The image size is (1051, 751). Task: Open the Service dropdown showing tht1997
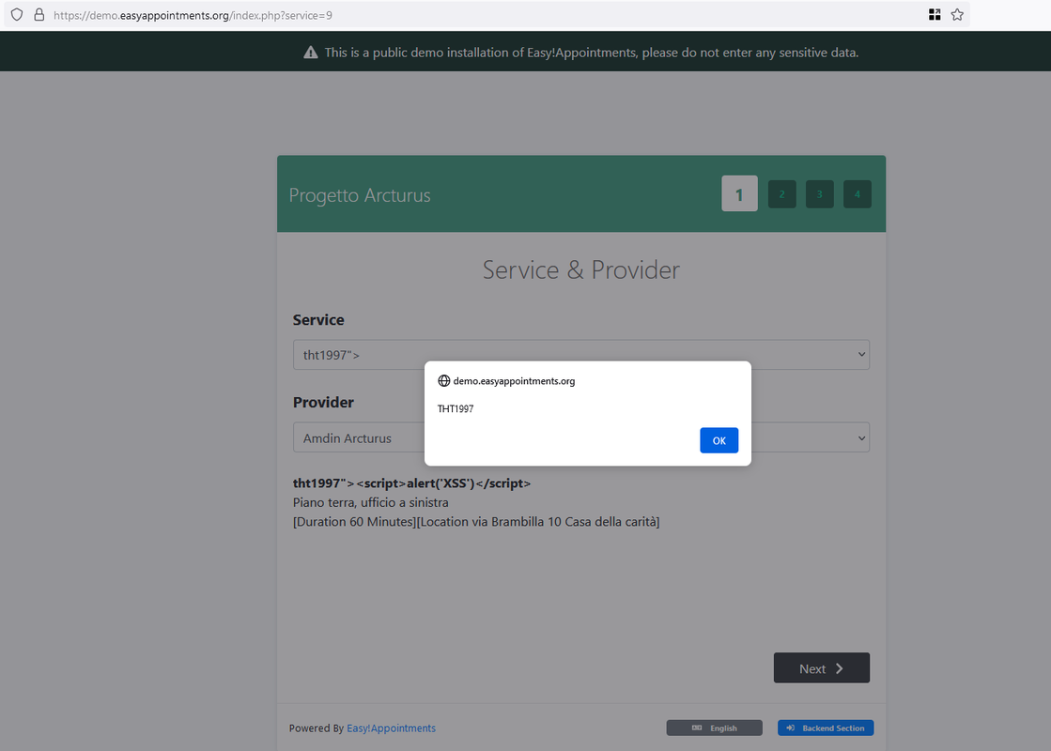581,355
